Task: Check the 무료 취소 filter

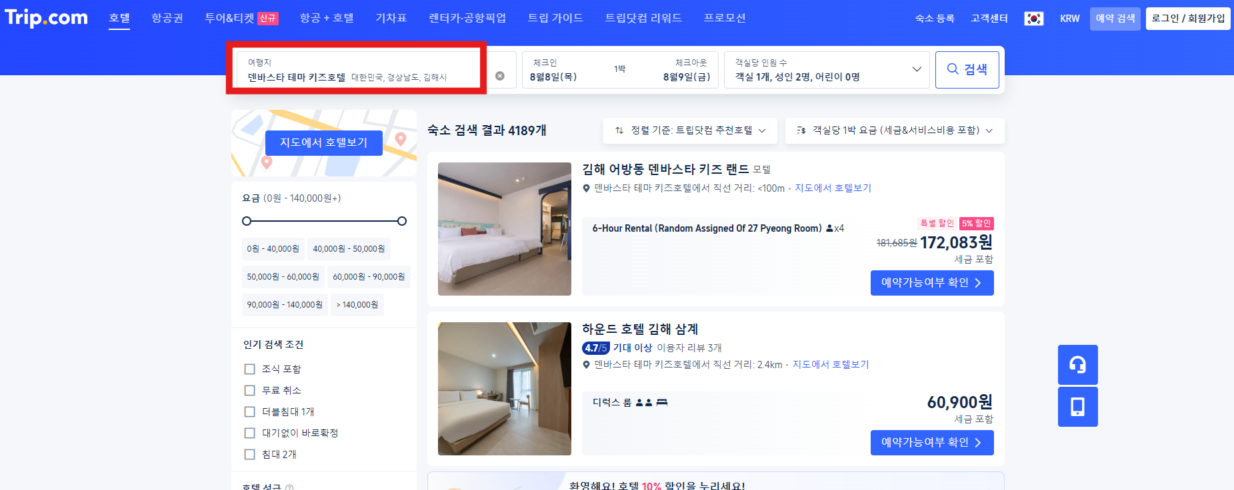Action: 250,390
